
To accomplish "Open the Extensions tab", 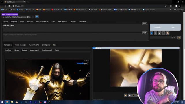I will [x=82, y=21].
